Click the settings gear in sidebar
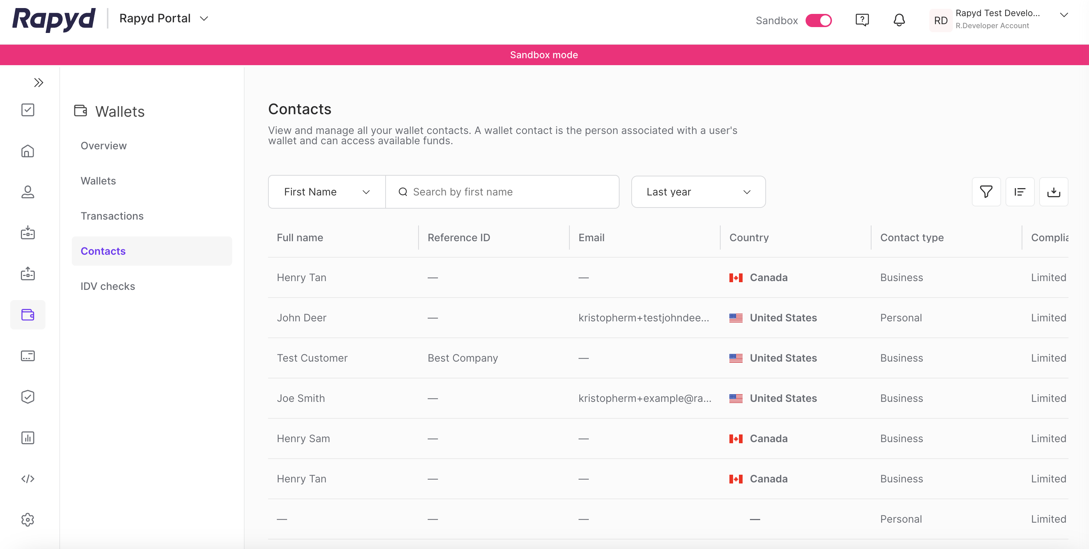Viewport: 1089px width, 549px height. [27, 519]
